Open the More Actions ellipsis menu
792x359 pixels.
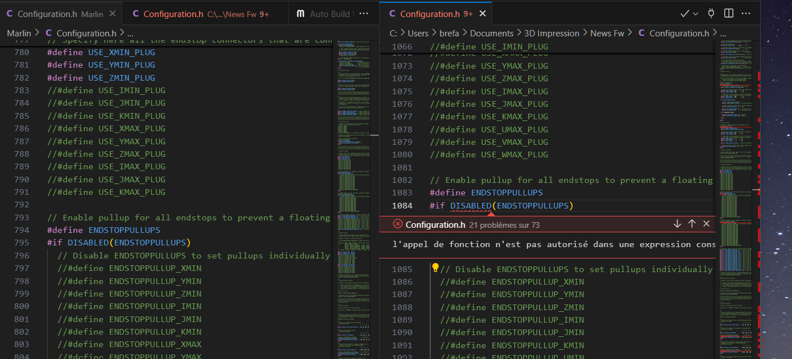(747, 14)
